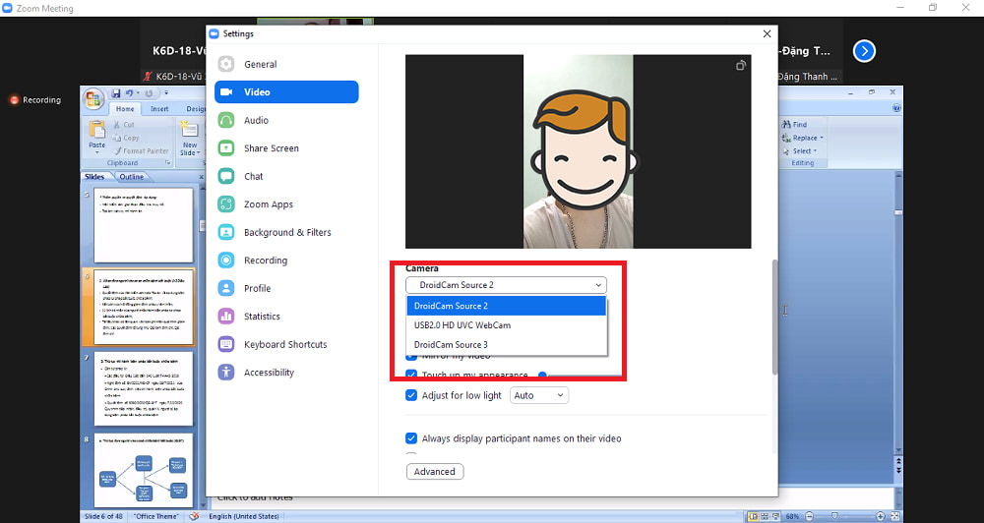Open the Accessibility settings icon
The image size is (984, 523).
click(226, 373)
